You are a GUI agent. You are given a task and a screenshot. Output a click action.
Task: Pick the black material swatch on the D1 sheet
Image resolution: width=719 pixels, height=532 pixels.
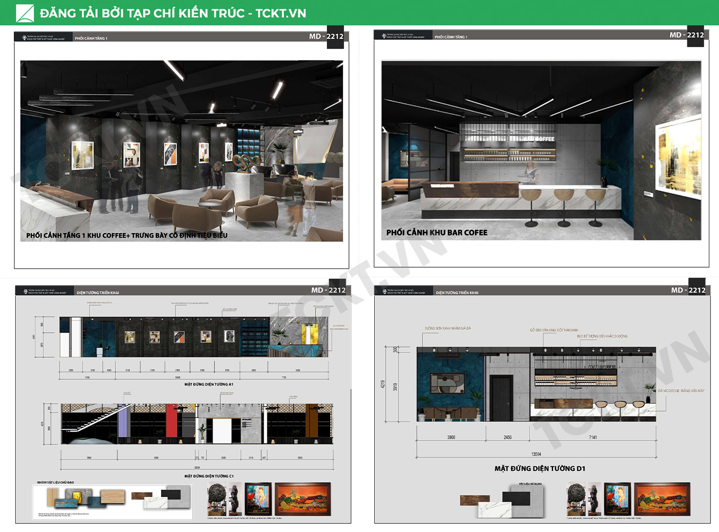(x=516, y=498)
